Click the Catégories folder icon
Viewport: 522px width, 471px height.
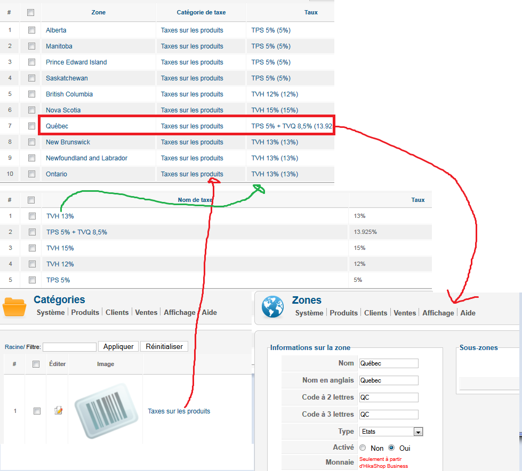click(14, 306)
